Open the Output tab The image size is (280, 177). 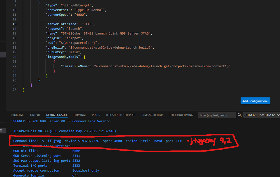35,115
